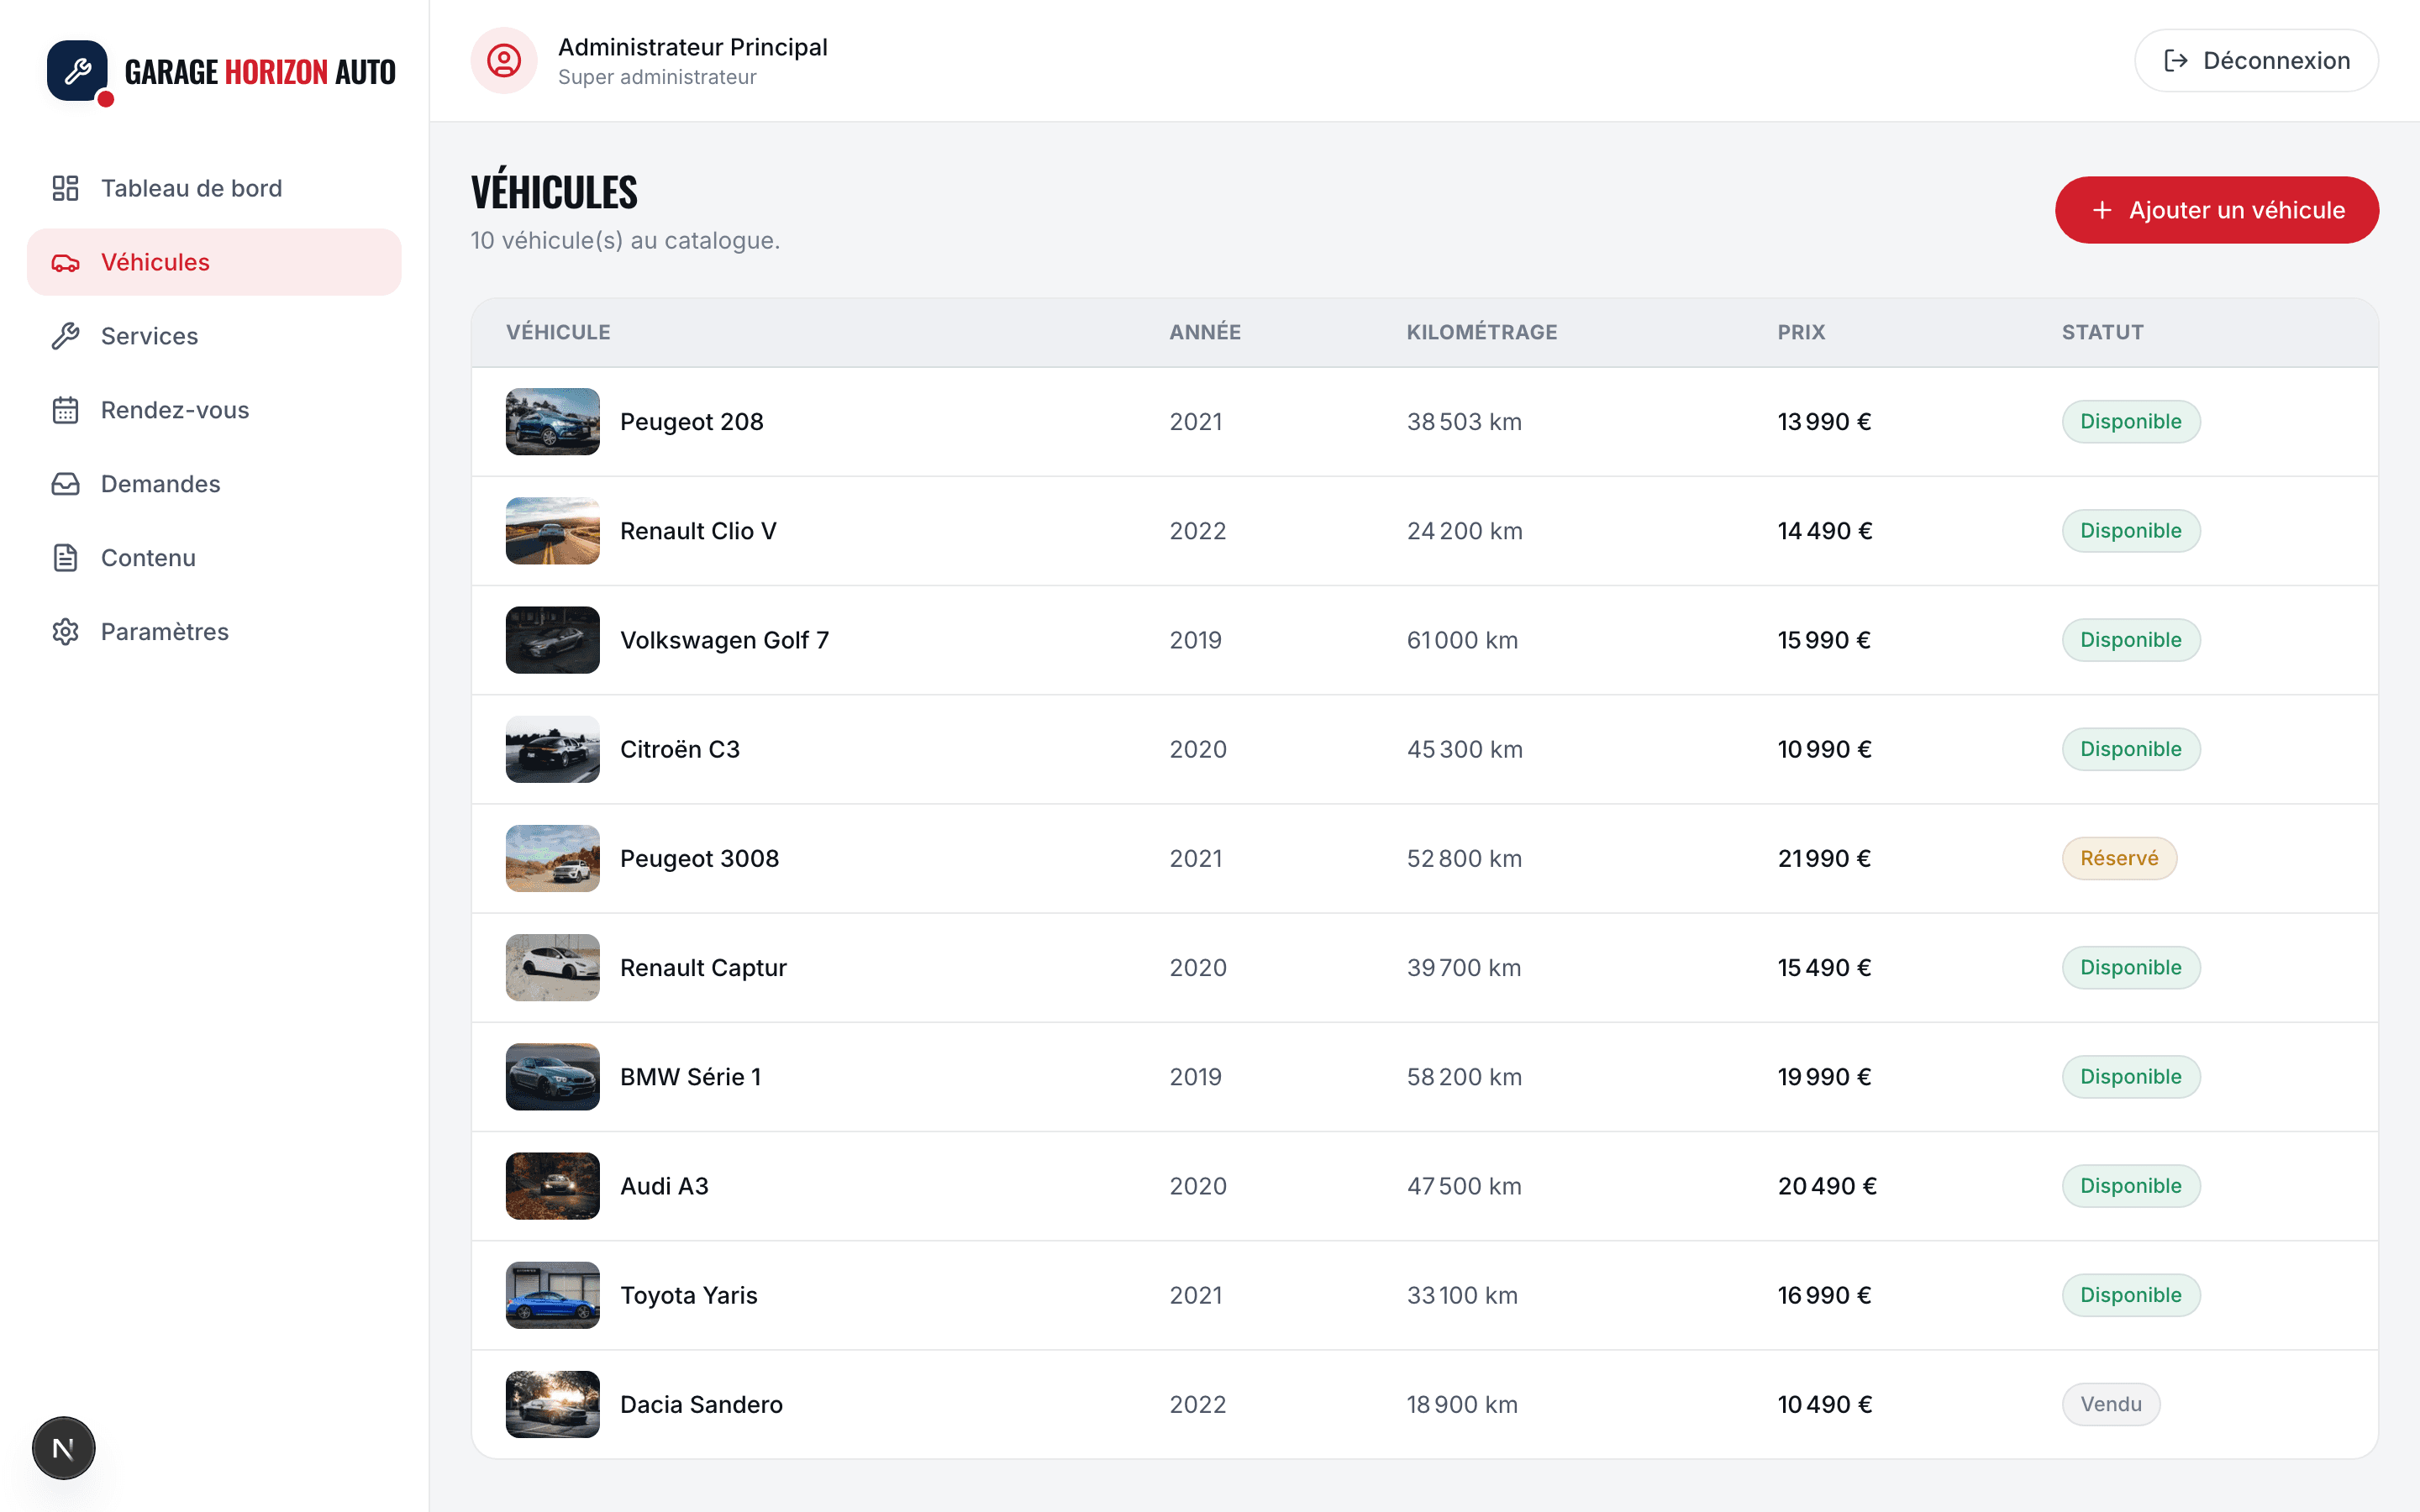Screen dimensions: 2420x1512
Task: Open the Contenu menu entry
Action: tap(214, 558)
